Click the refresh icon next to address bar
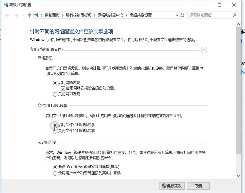The height and width of the screenshot is (193, 245). pyautogui.click(x=182, y=15)
